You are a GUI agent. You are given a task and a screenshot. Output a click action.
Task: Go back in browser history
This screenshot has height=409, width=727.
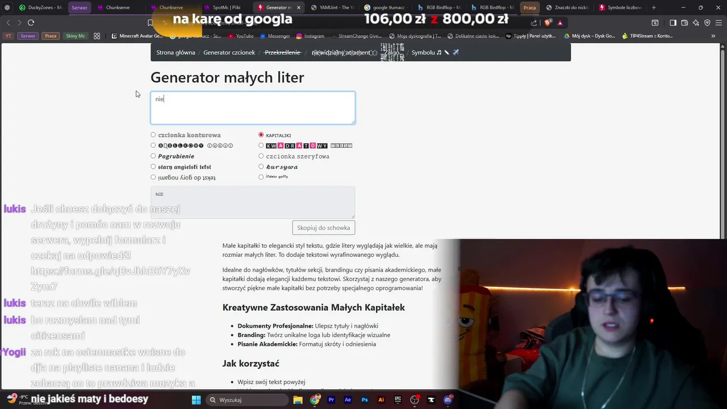pos(8,23)
